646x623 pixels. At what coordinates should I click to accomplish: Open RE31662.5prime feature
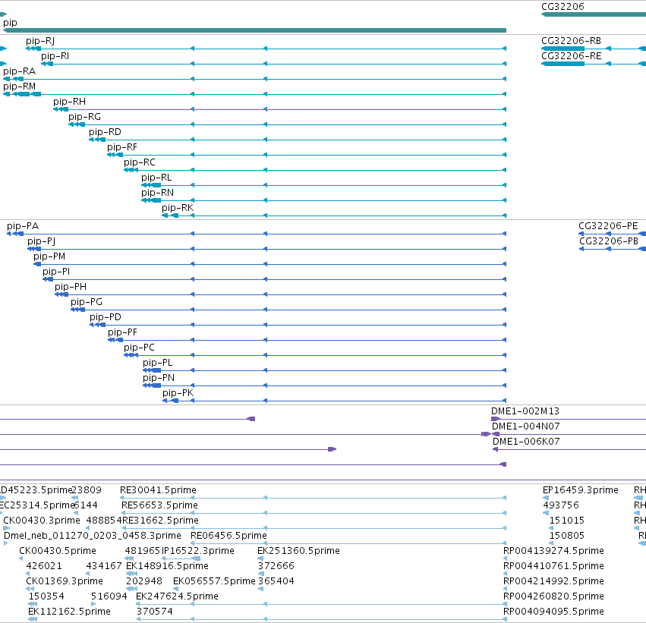160,521
